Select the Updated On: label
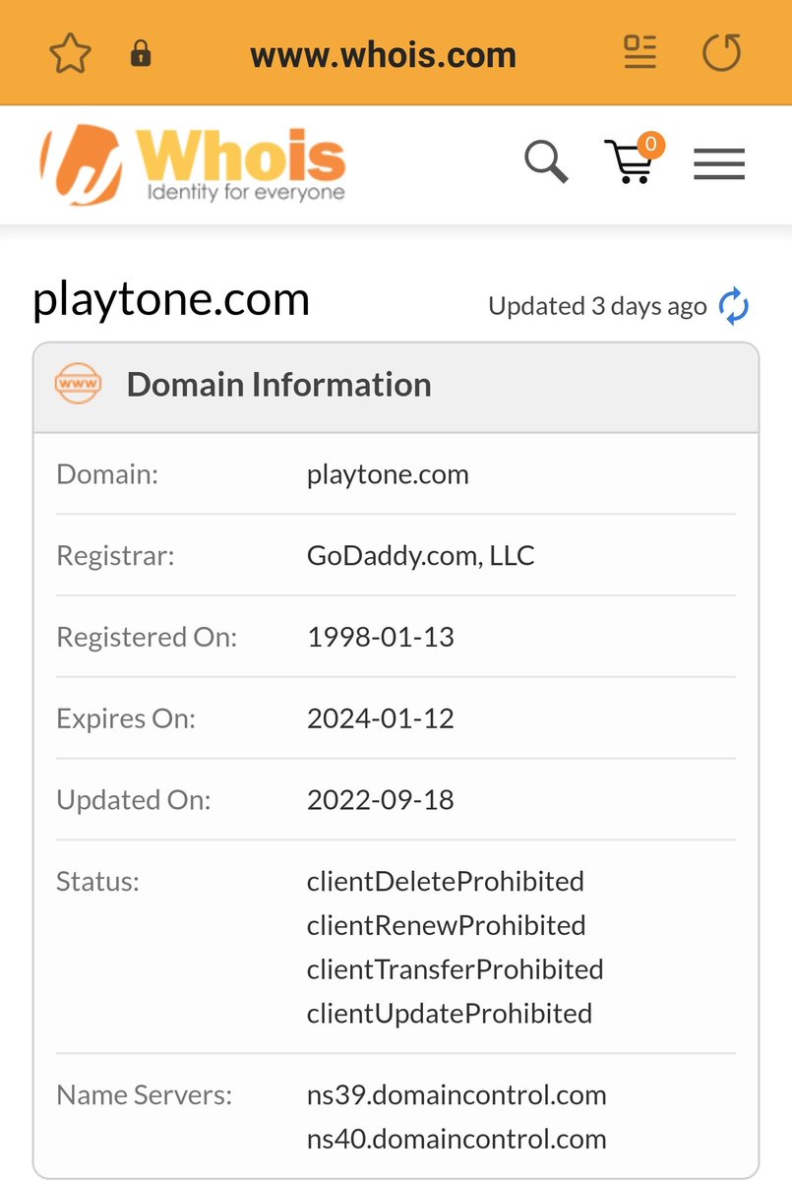The height and width of the screenshot is (1181, 792). tap(134, 800)
